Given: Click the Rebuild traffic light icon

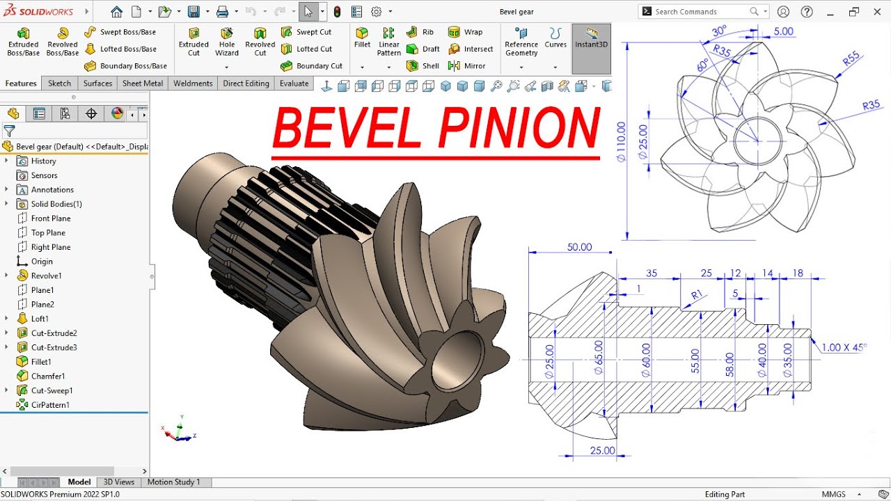Looking at the screenshot, I should pos(338,12).
